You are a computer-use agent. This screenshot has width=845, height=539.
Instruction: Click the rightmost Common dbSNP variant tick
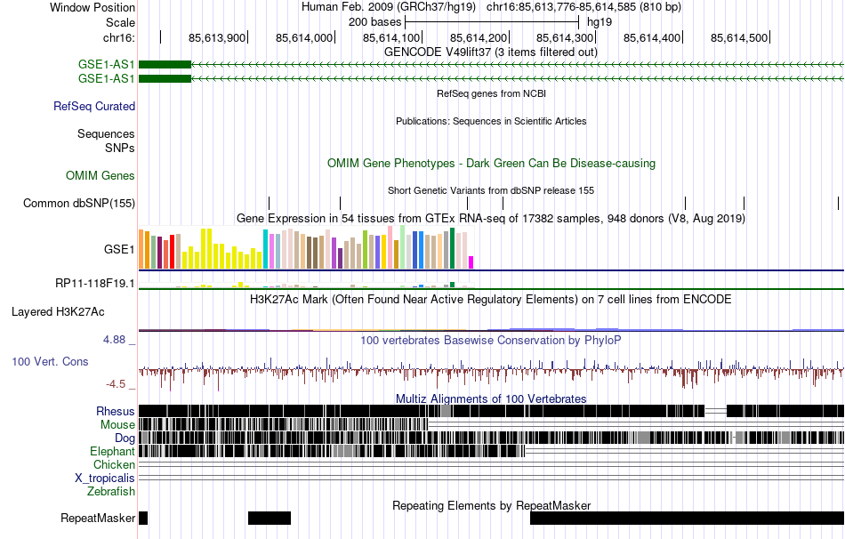[839, 203]
